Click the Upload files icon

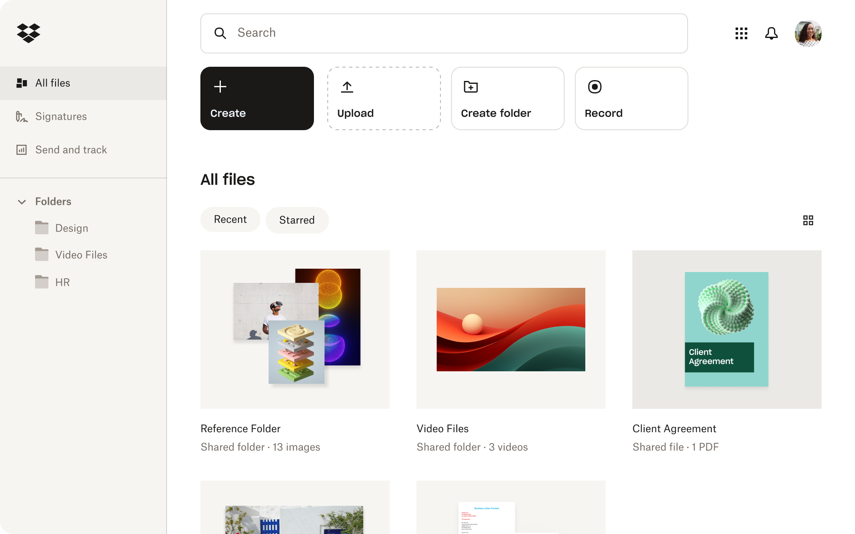point(347,86)
